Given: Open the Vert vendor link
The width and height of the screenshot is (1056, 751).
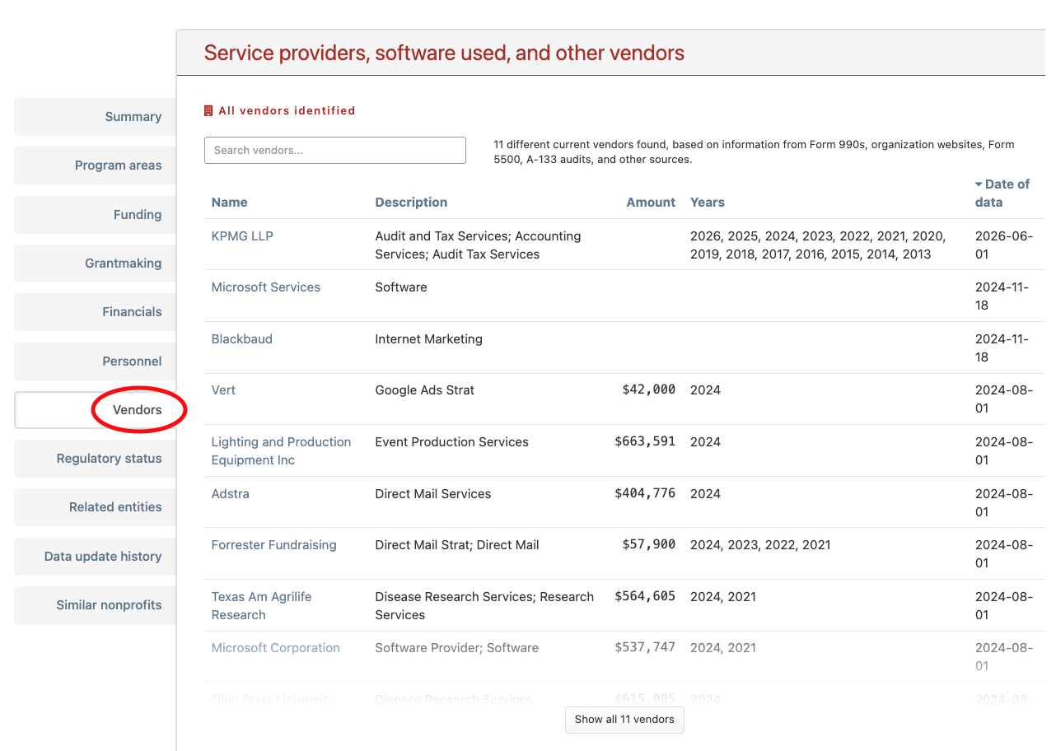Looking at the screenshot, I should 223,390.
